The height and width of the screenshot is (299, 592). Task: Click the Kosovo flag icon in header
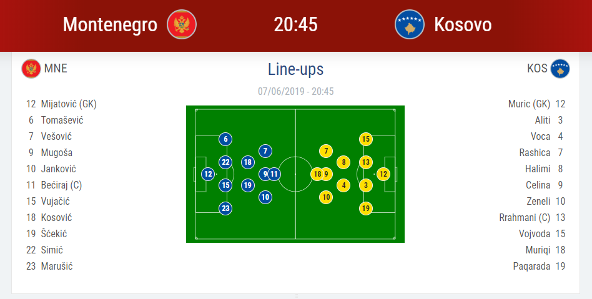pos(410,24)
